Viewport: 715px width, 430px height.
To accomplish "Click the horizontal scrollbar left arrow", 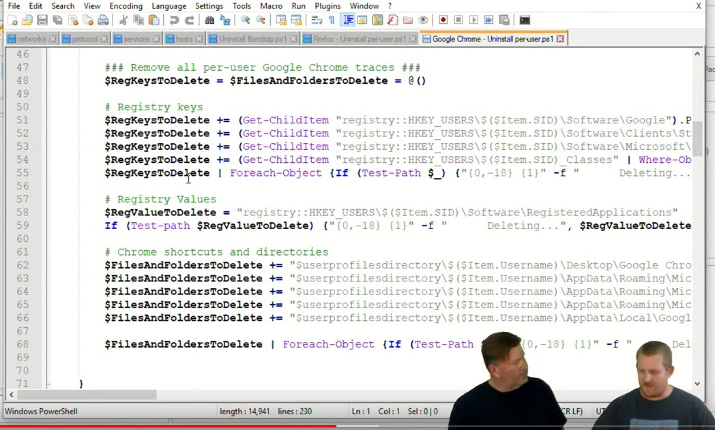I will (x=12, y=395).
